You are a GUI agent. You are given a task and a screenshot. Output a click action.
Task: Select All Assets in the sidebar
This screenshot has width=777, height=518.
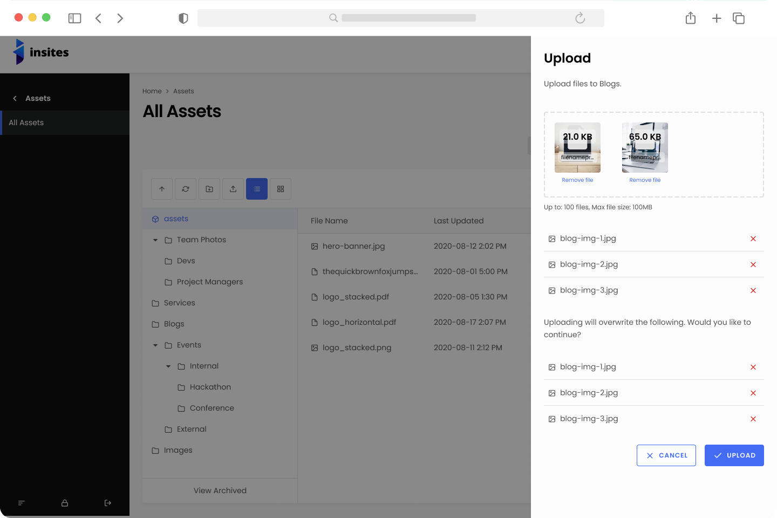point(26,122)
